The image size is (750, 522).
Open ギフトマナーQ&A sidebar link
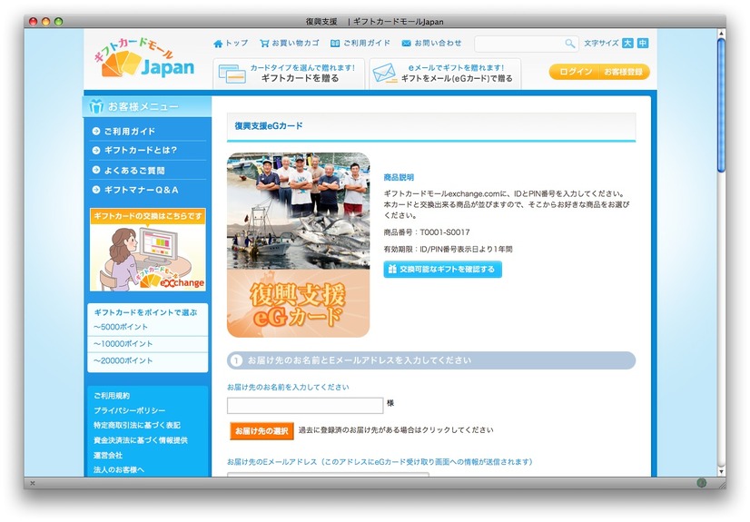142,190
